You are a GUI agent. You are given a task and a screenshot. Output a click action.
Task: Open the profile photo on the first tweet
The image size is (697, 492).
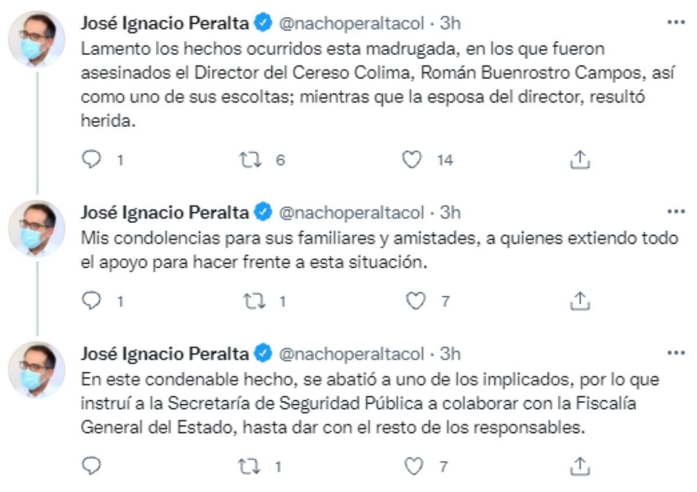pos(36,39)
